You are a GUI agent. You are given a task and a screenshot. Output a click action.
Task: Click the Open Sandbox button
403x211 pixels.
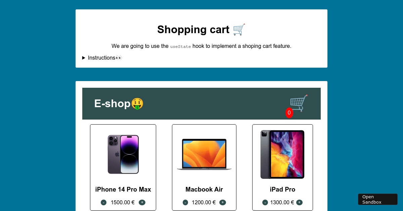[378, 199]
